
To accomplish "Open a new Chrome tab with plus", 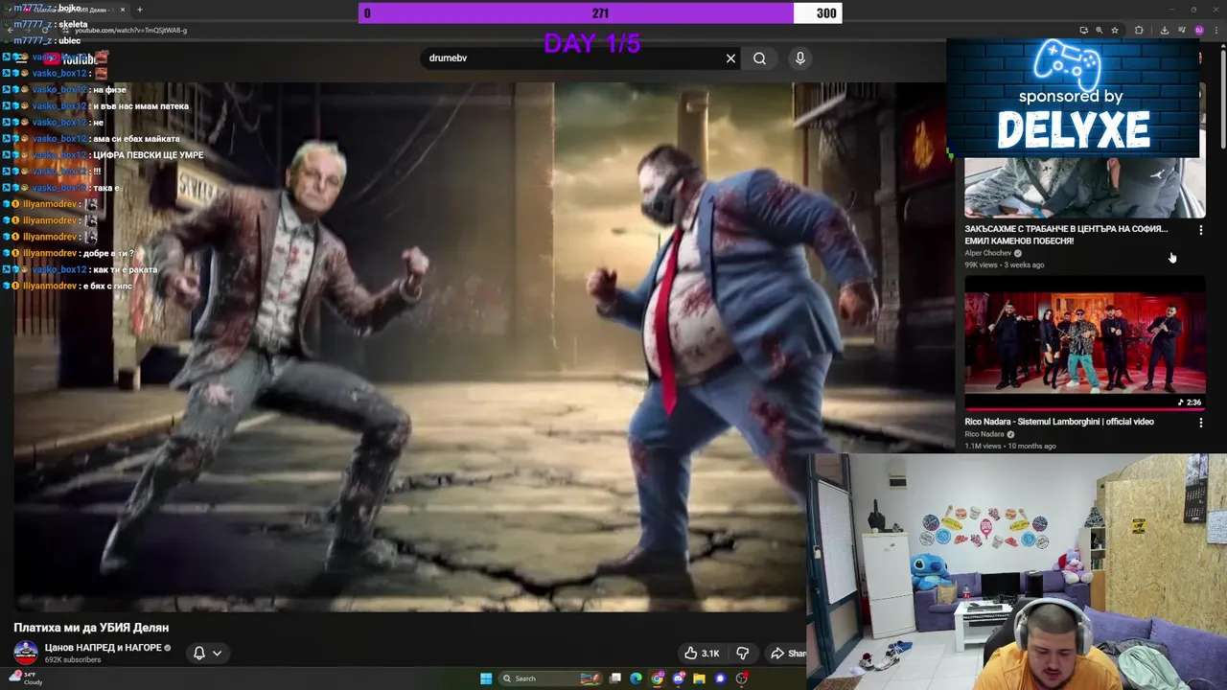I will pyautogui.click(x=140, y=10).
